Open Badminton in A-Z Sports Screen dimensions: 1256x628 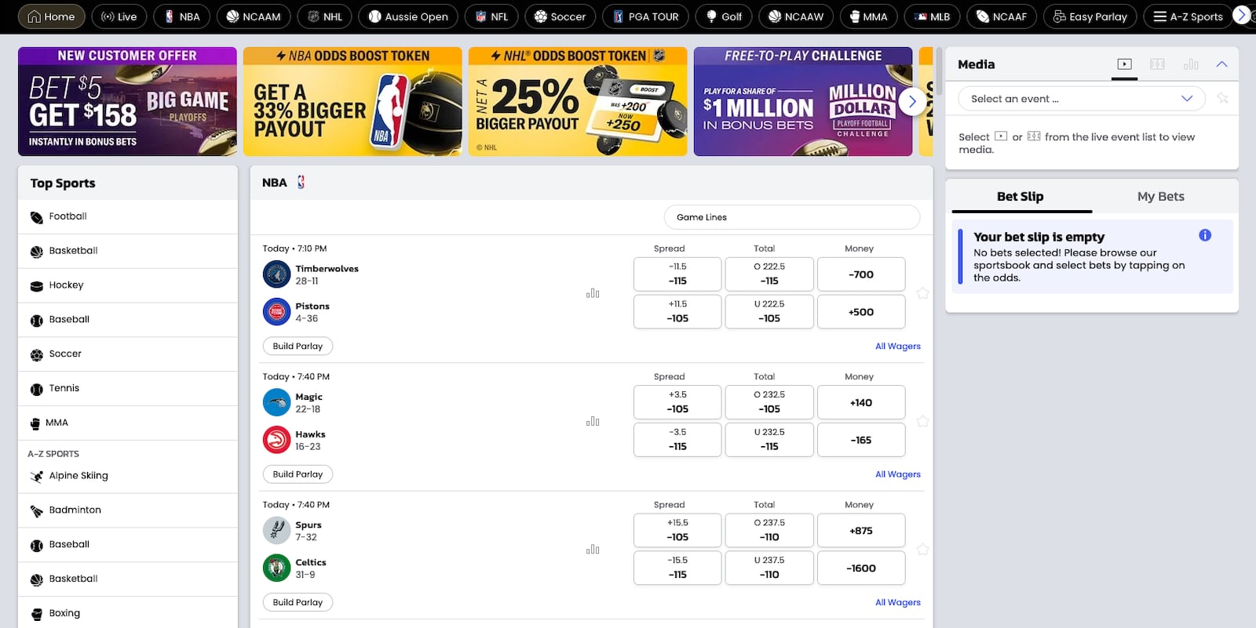click(127, 510)
